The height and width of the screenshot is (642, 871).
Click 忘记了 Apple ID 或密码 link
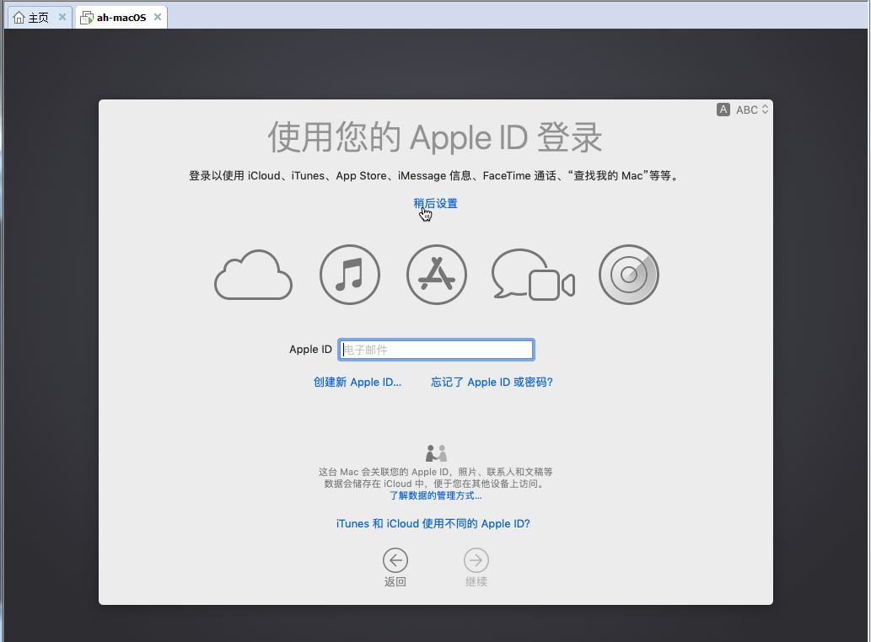492,383
